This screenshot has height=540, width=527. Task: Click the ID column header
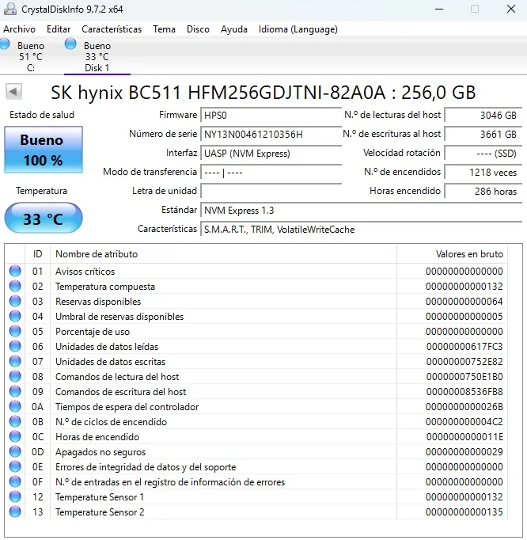[x=37, y=254]
